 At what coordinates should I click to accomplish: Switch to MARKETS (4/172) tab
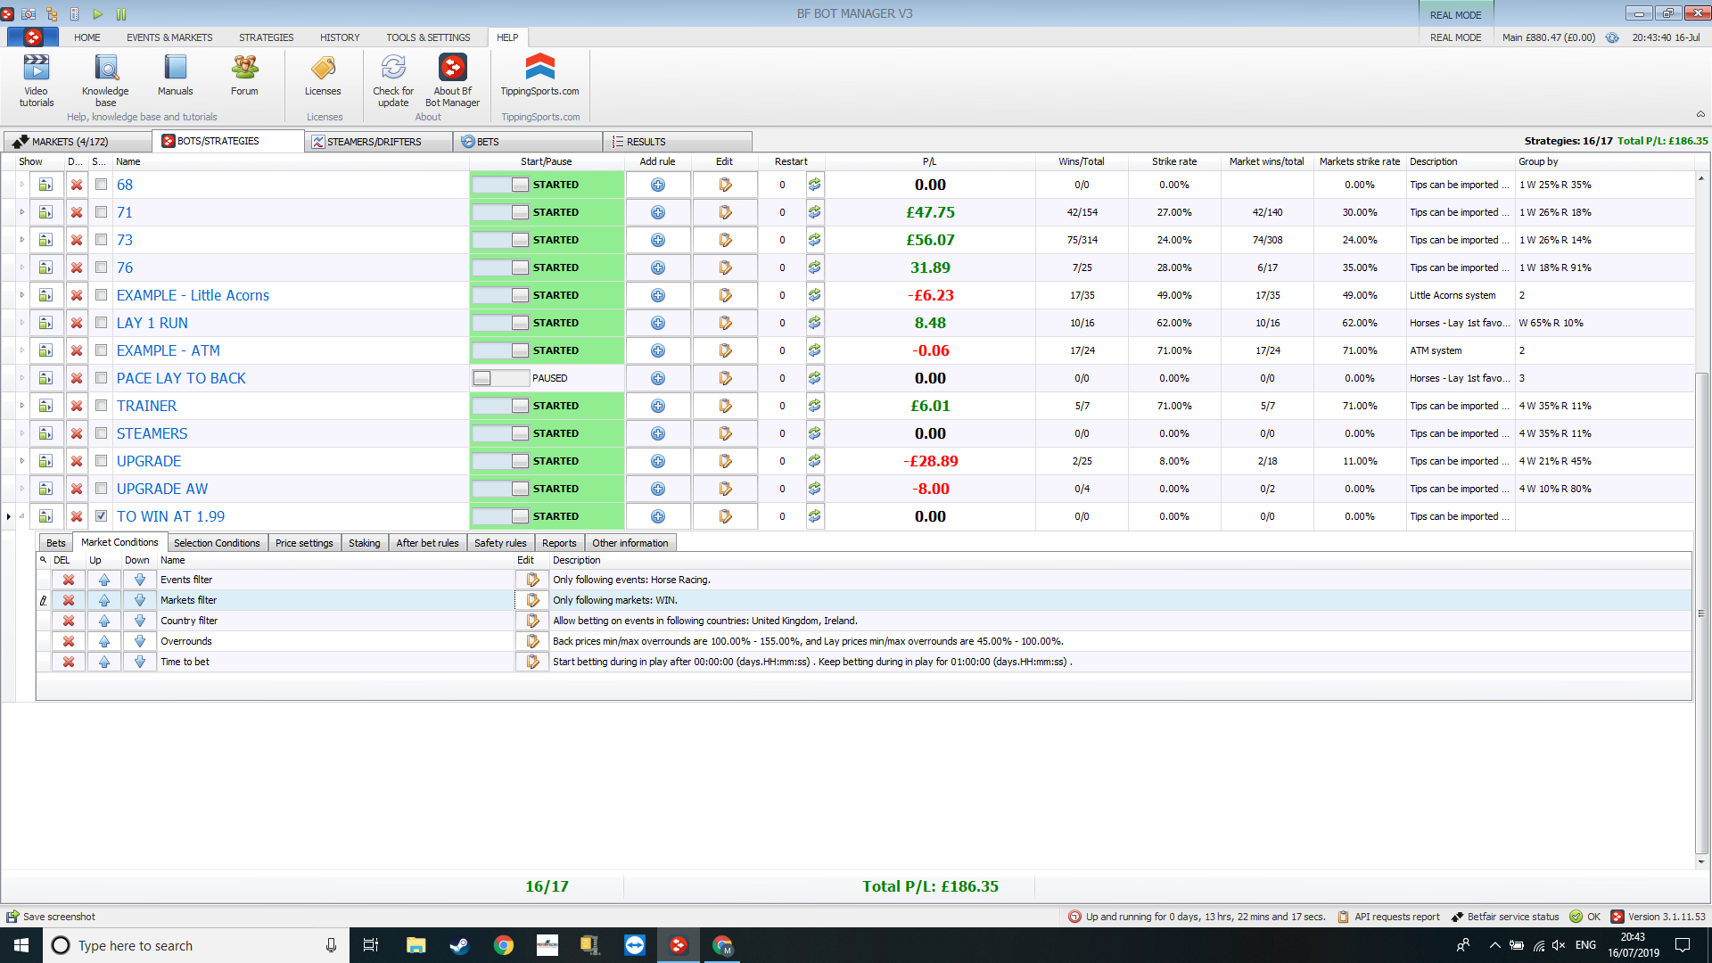(77, 142)
